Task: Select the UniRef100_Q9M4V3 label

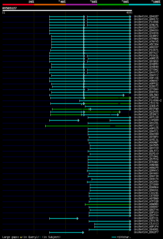Action: [x=146, y=170]
